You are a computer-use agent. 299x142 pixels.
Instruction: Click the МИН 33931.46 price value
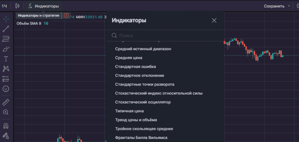89,17
